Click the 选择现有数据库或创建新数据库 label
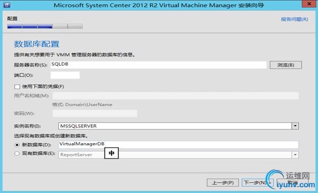The height and width of the screenshot is (193, 318). [x=51, y=136]
